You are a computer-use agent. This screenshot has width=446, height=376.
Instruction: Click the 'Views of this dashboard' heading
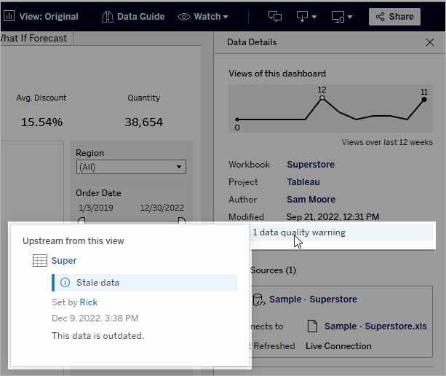pyautogui.click(x=277, y=74)
